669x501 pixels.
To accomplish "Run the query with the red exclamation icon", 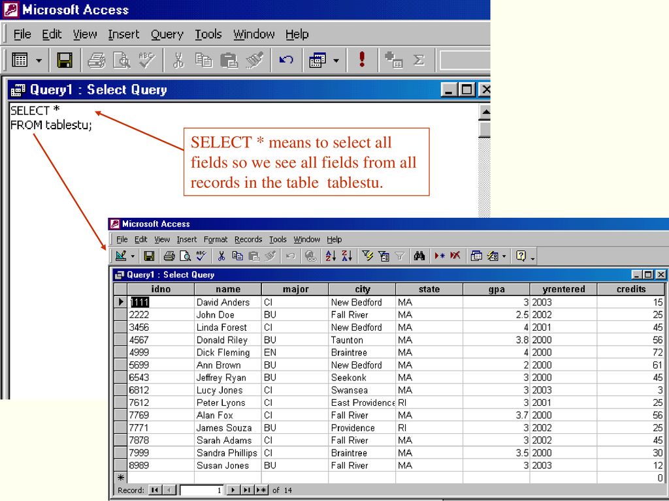I will (362, 59).
